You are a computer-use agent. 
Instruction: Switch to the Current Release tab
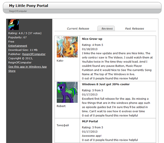click(78, 29)
